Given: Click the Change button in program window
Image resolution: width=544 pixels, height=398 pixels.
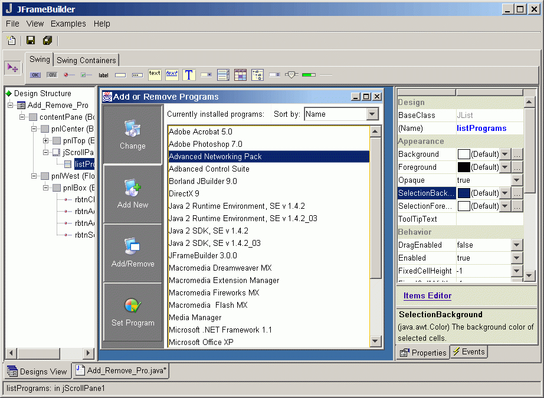Looking at the screenshot, I should tap(133, 134).
